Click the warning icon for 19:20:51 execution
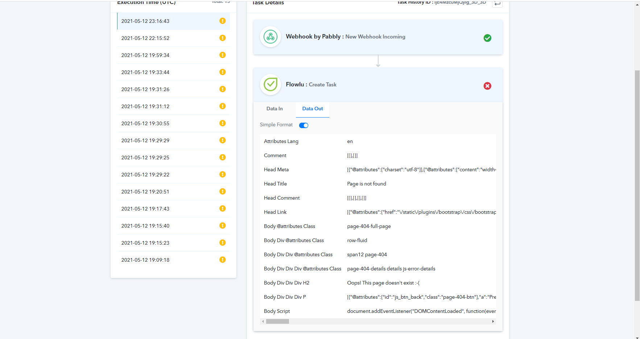 click(x=223, y=192)
